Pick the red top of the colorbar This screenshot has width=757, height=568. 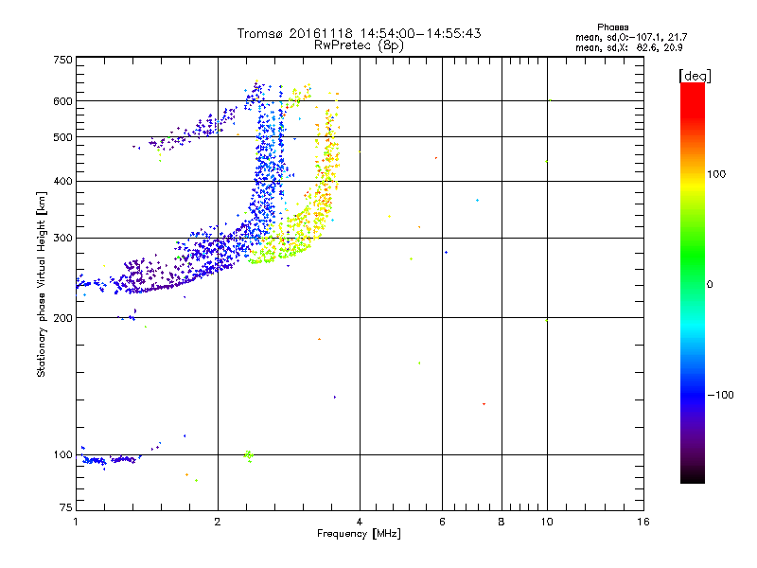[692, 88]
